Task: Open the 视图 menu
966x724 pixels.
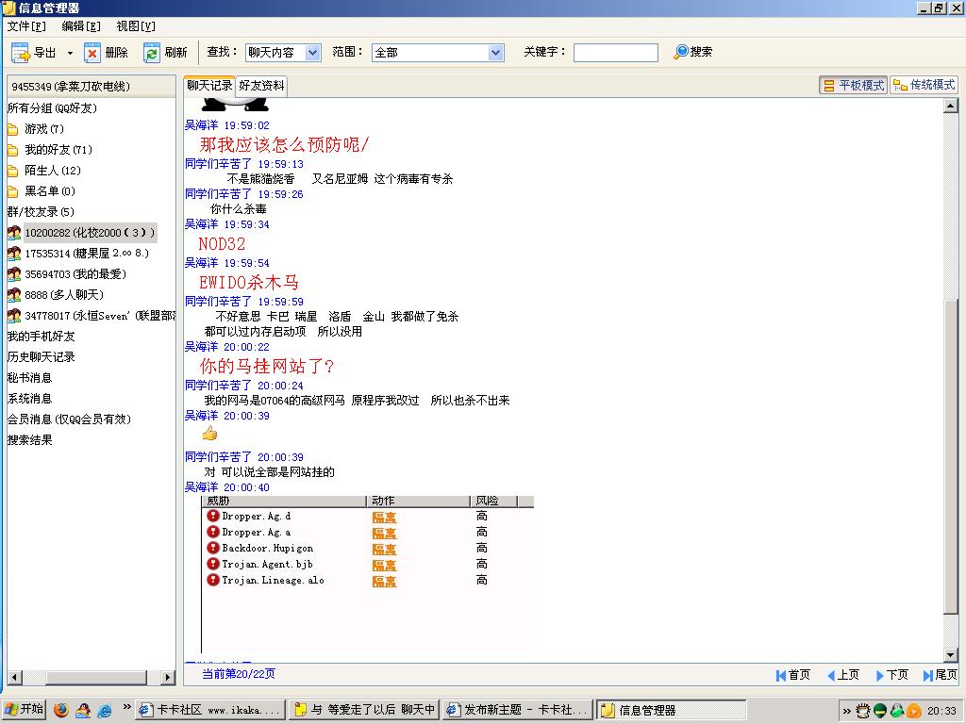Action: (136, 25)
